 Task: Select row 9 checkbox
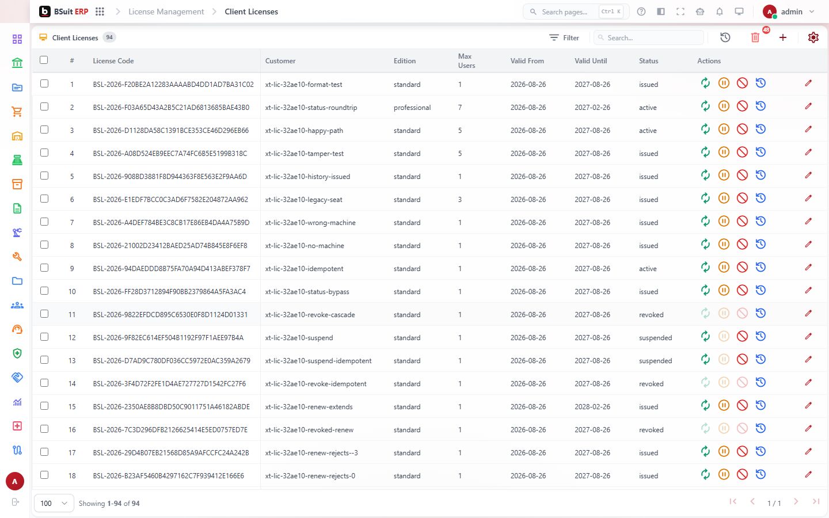pyautogui.click(x=44, y=268)
